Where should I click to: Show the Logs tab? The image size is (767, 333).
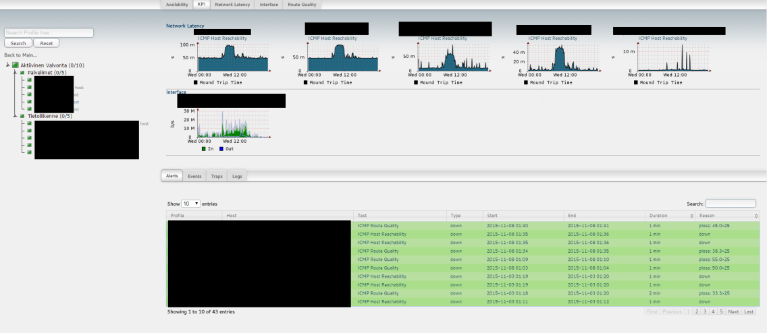tap(237, 176)
